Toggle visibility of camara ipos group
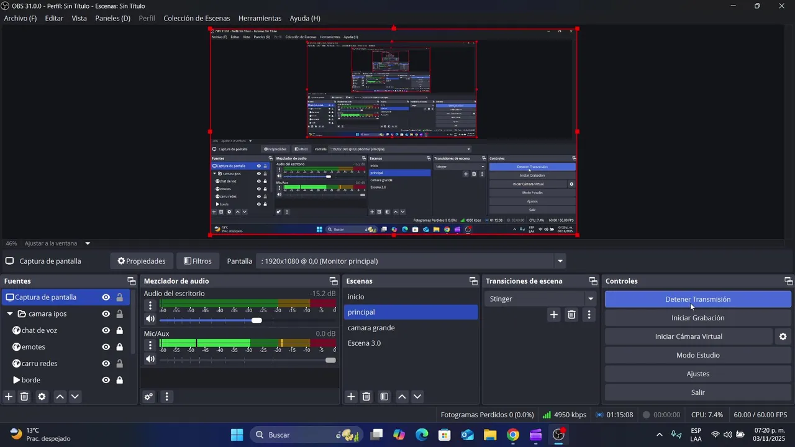 (x=106, y=314)
